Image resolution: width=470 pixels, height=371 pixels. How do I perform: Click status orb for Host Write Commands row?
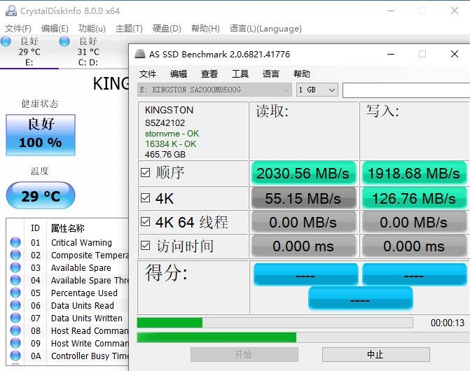[15, 343]
